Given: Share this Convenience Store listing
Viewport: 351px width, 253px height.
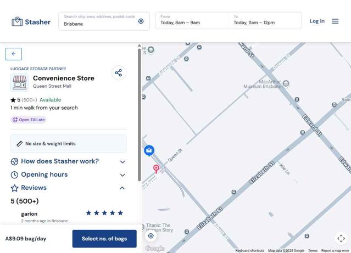Looking at the screenshot, I should 119,72.
